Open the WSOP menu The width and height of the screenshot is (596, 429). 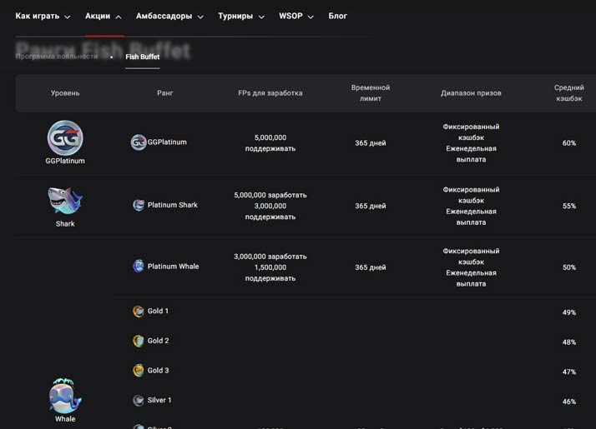296,16
